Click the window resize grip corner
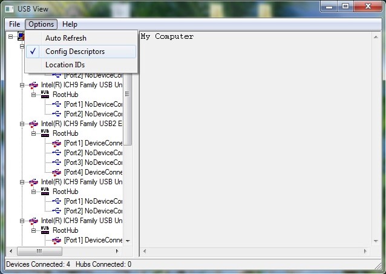386x274 pixels. pos(378,266)
